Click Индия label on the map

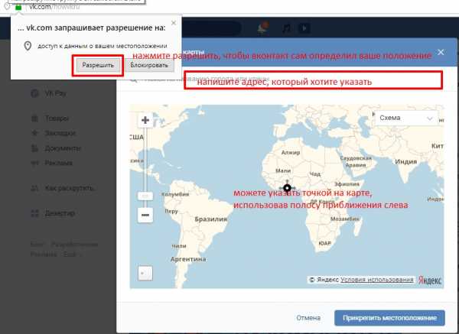tap(405, 161)
